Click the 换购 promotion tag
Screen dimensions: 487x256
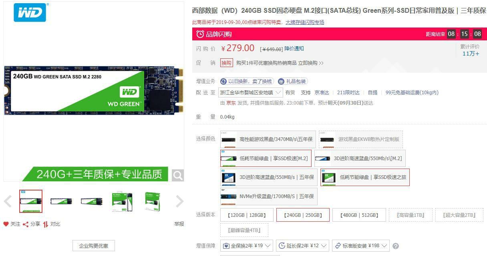click(x=227, y=63)
